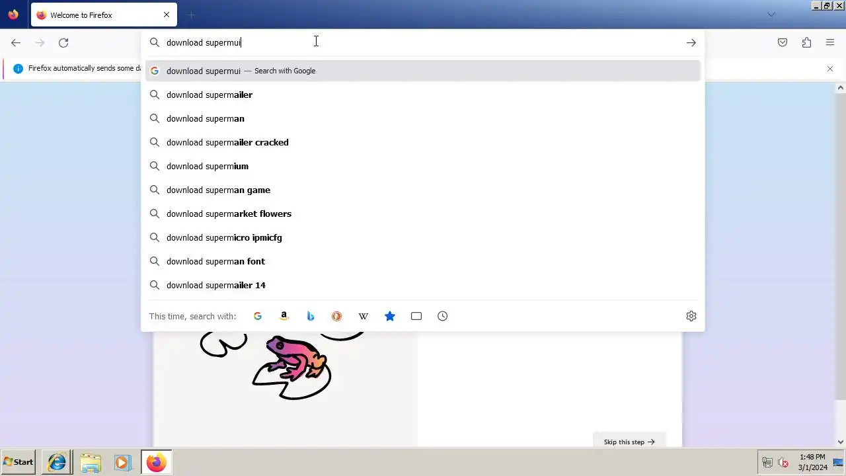Click scrollbar down arrow
This screenshot has height=476, width=846.
tap(841, 442)
